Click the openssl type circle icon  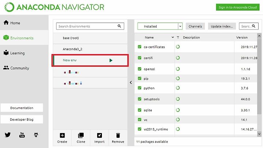[178, 69]
